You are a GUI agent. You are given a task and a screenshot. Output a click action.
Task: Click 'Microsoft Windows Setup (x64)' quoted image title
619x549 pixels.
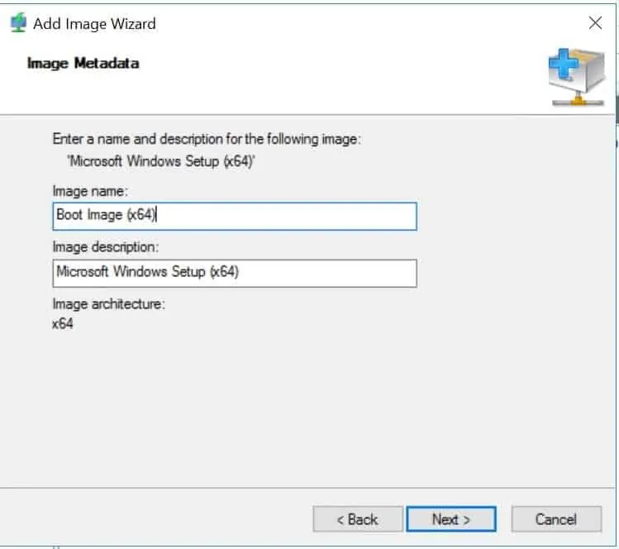161,161
